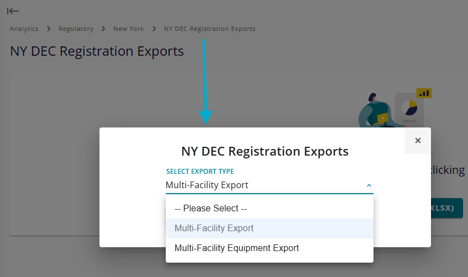Click the dialog title NY DEC Registration Exports
Image resolution: width=468 pixels, height=277 pixels.
click(x=265, y=151)
